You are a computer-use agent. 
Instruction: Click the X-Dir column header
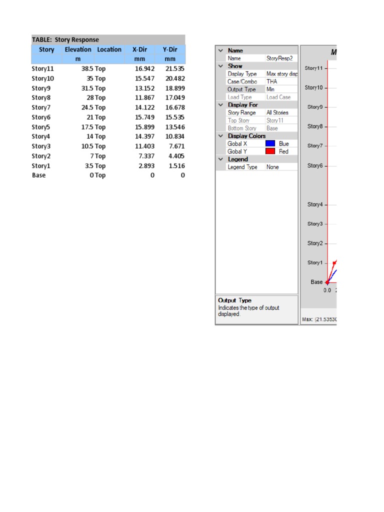pos(139,49)
